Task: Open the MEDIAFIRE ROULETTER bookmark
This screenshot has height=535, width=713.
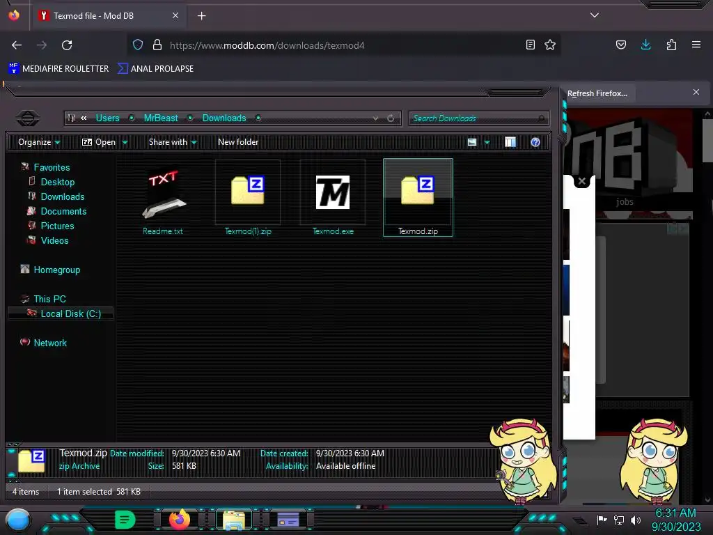Action: point(58,69)
